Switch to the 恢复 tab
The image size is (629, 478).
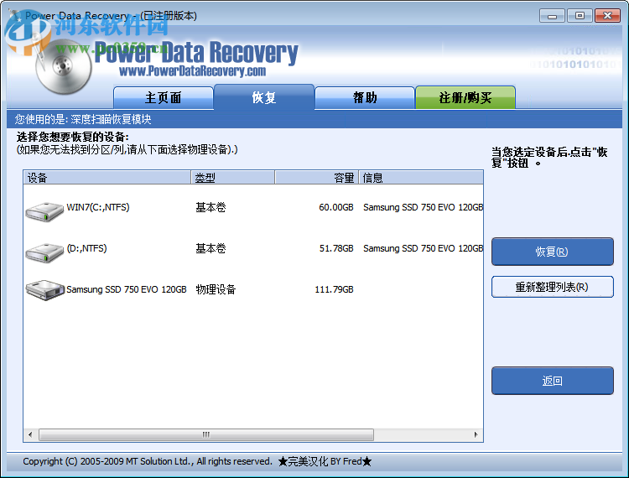[x=264, y=97]
